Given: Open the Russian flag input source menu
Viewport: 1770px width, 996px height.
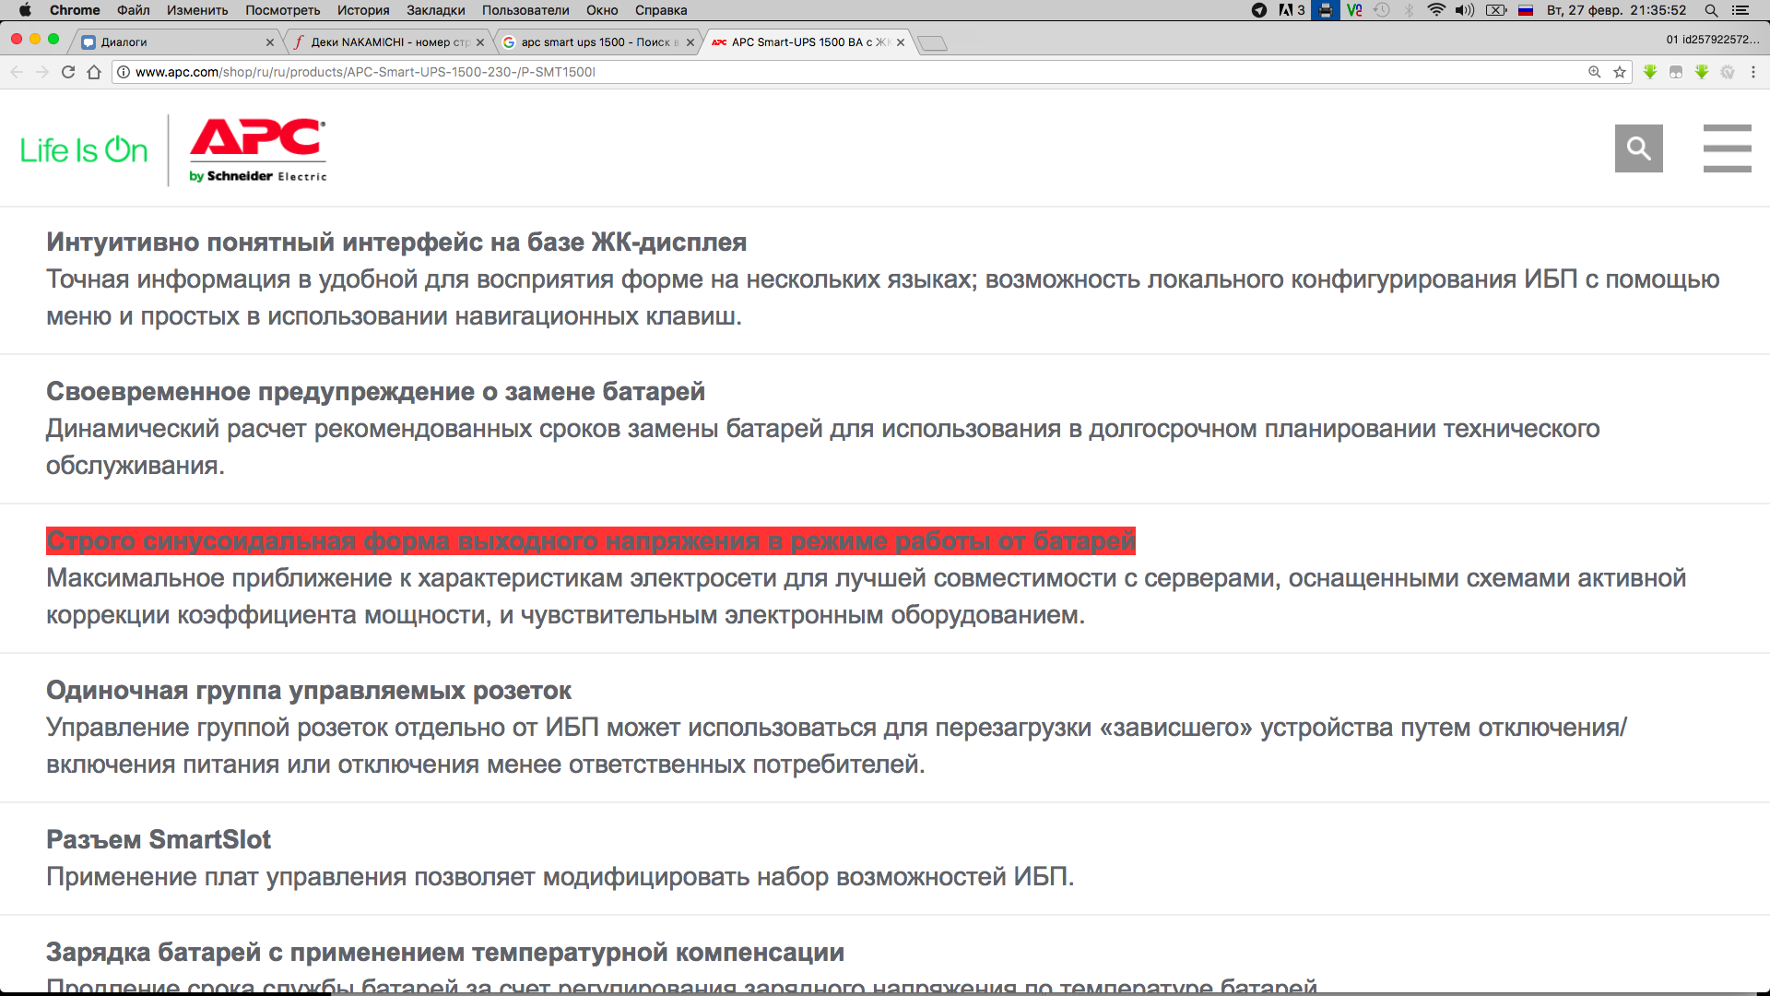Looking at the screenshot, I should (x=1526, y=10).
